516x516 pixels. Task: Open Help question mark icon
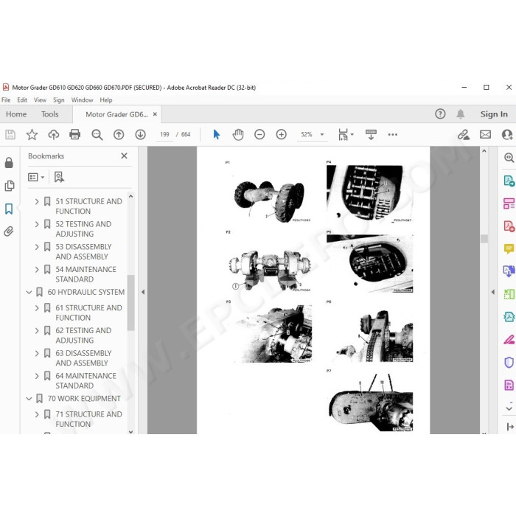click(x=440, y=114)
